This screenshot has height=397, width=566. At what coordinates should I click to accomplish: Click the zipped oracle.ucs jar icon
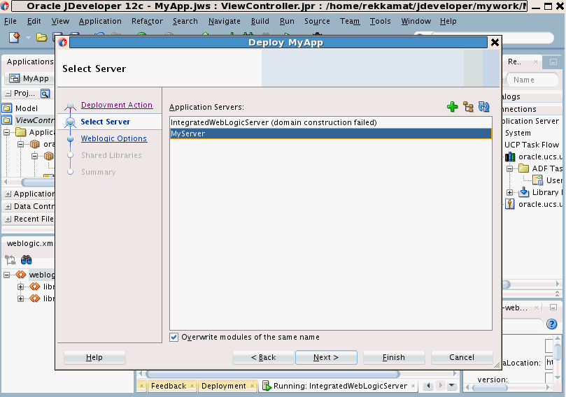pyautogui.click(x=510, y=205)
